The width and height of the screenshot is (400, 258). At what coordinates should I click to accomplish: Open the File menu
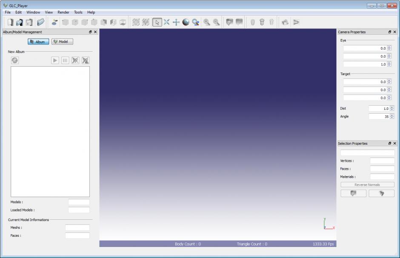[x=8, y=12]
